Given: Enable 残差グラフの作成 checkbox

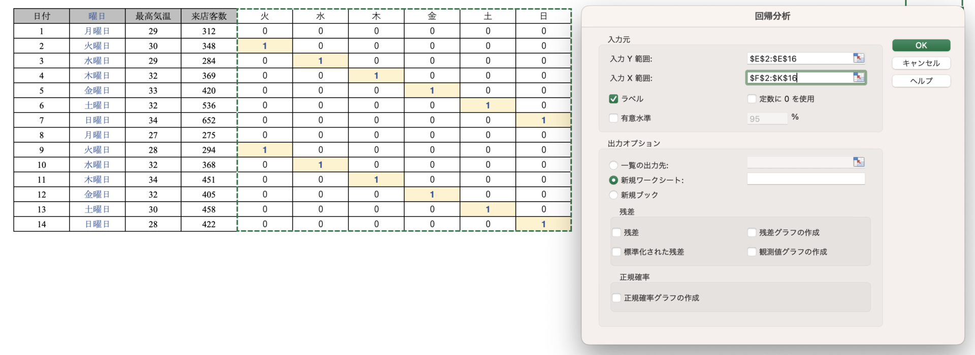Looking at the screenshot, I should (752, 233).
